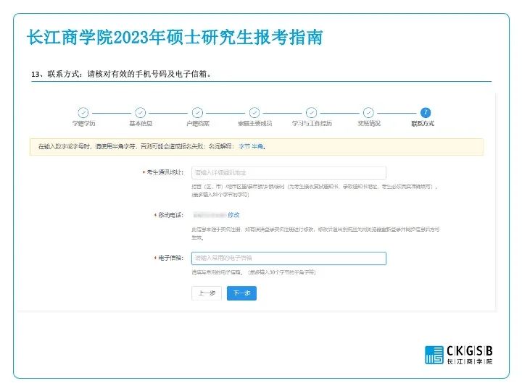The width and height of the screenshot is (522, 391).
Task: Select the 联系方式 step label
Action: 423,124
